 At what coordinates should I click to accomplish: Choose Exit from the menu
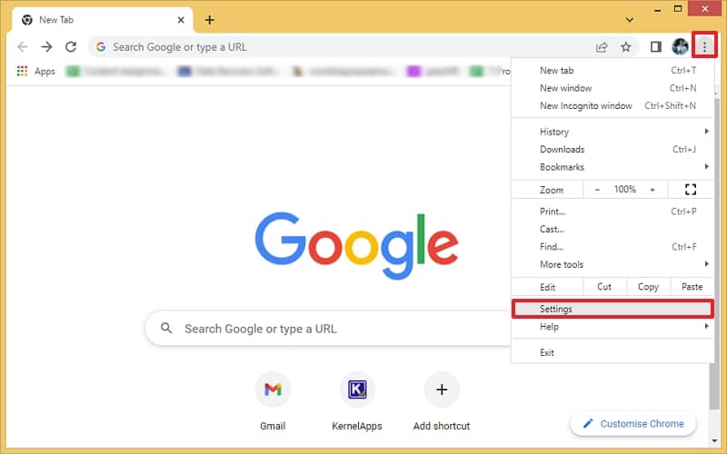[x=612, y=352]
